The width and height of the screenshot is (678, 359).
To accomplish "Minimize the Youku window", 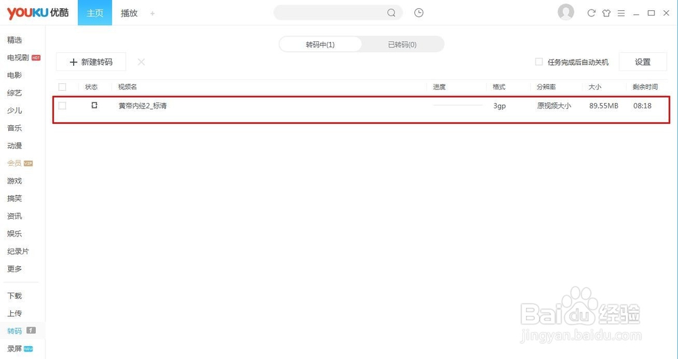I will (x=636, y=14).
